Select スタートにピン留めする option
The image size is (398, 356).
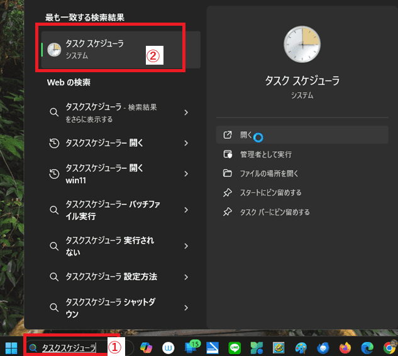click(270, 193)
